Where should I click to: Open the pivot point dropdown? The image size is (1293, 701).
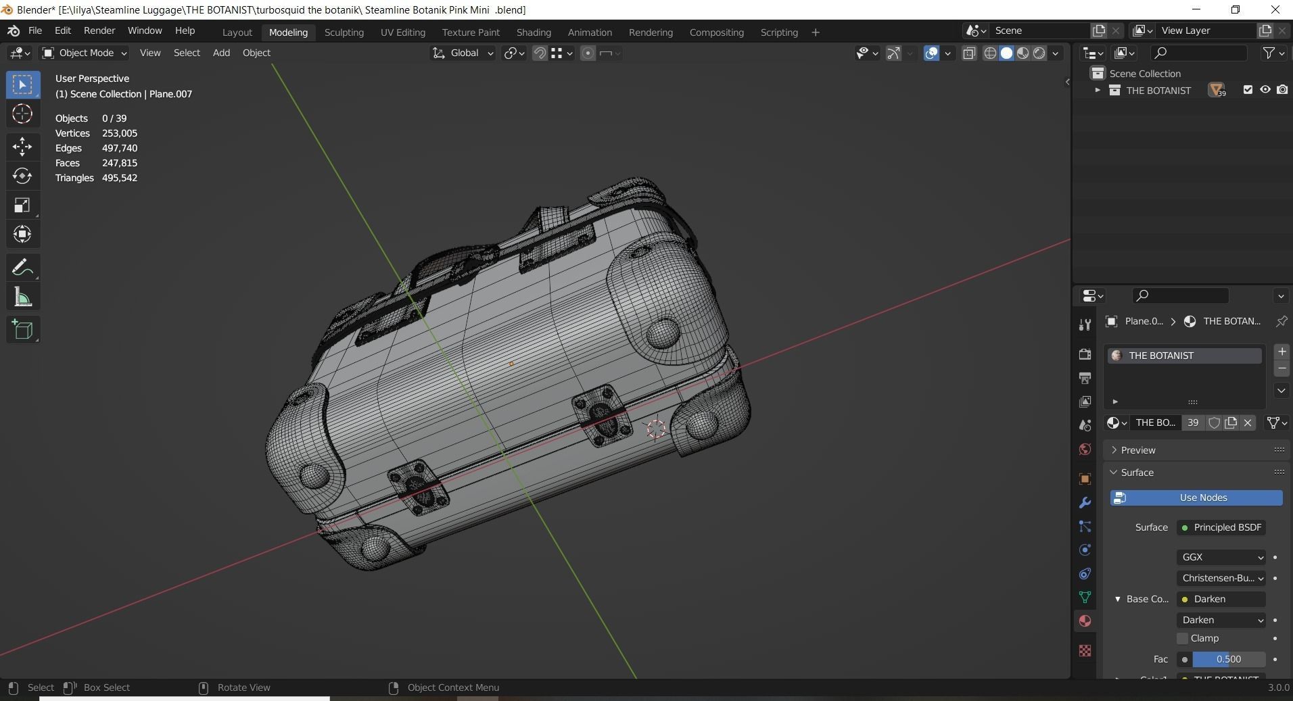(x=514, y=53)
